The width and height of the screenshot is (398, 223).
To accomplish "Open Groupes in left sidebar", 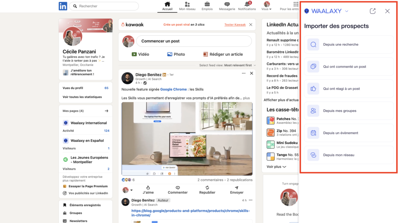I will (x=73, y=213).
